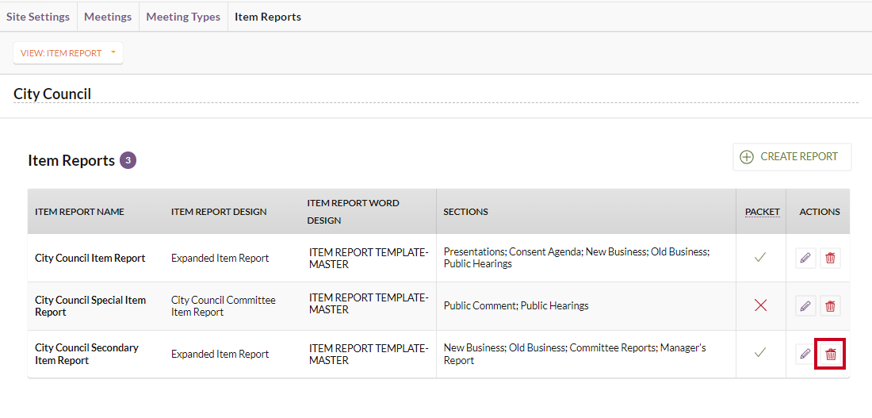Click the Create Report button
The width and height of the screenshot is (872, 418).
792,157
